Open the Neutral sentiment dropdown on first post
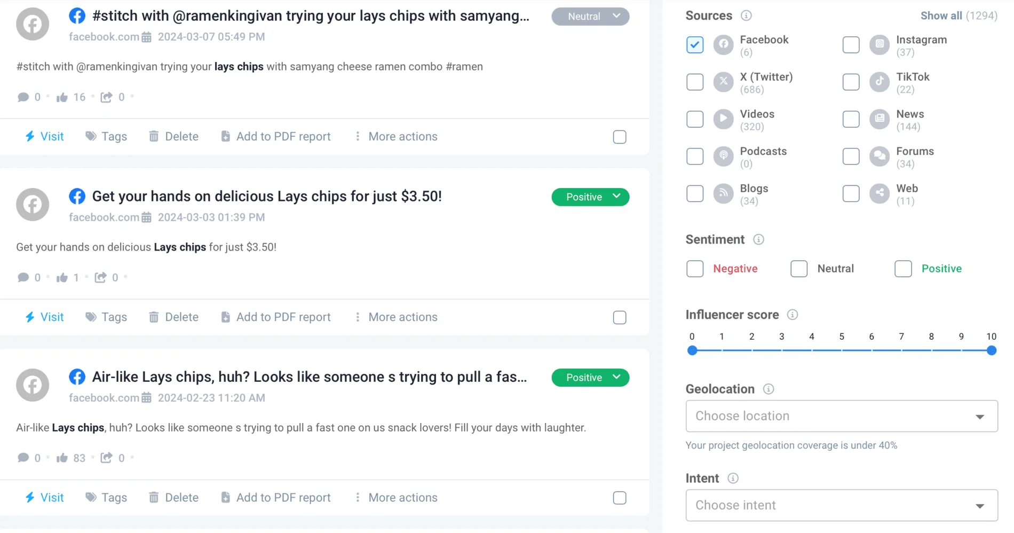 [590, 16]
